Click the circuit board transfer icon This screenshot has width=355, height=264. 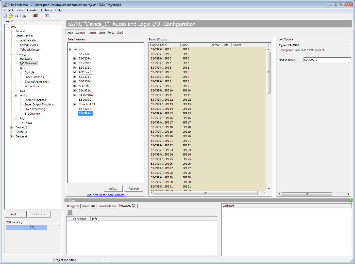[x=35, y=15]
